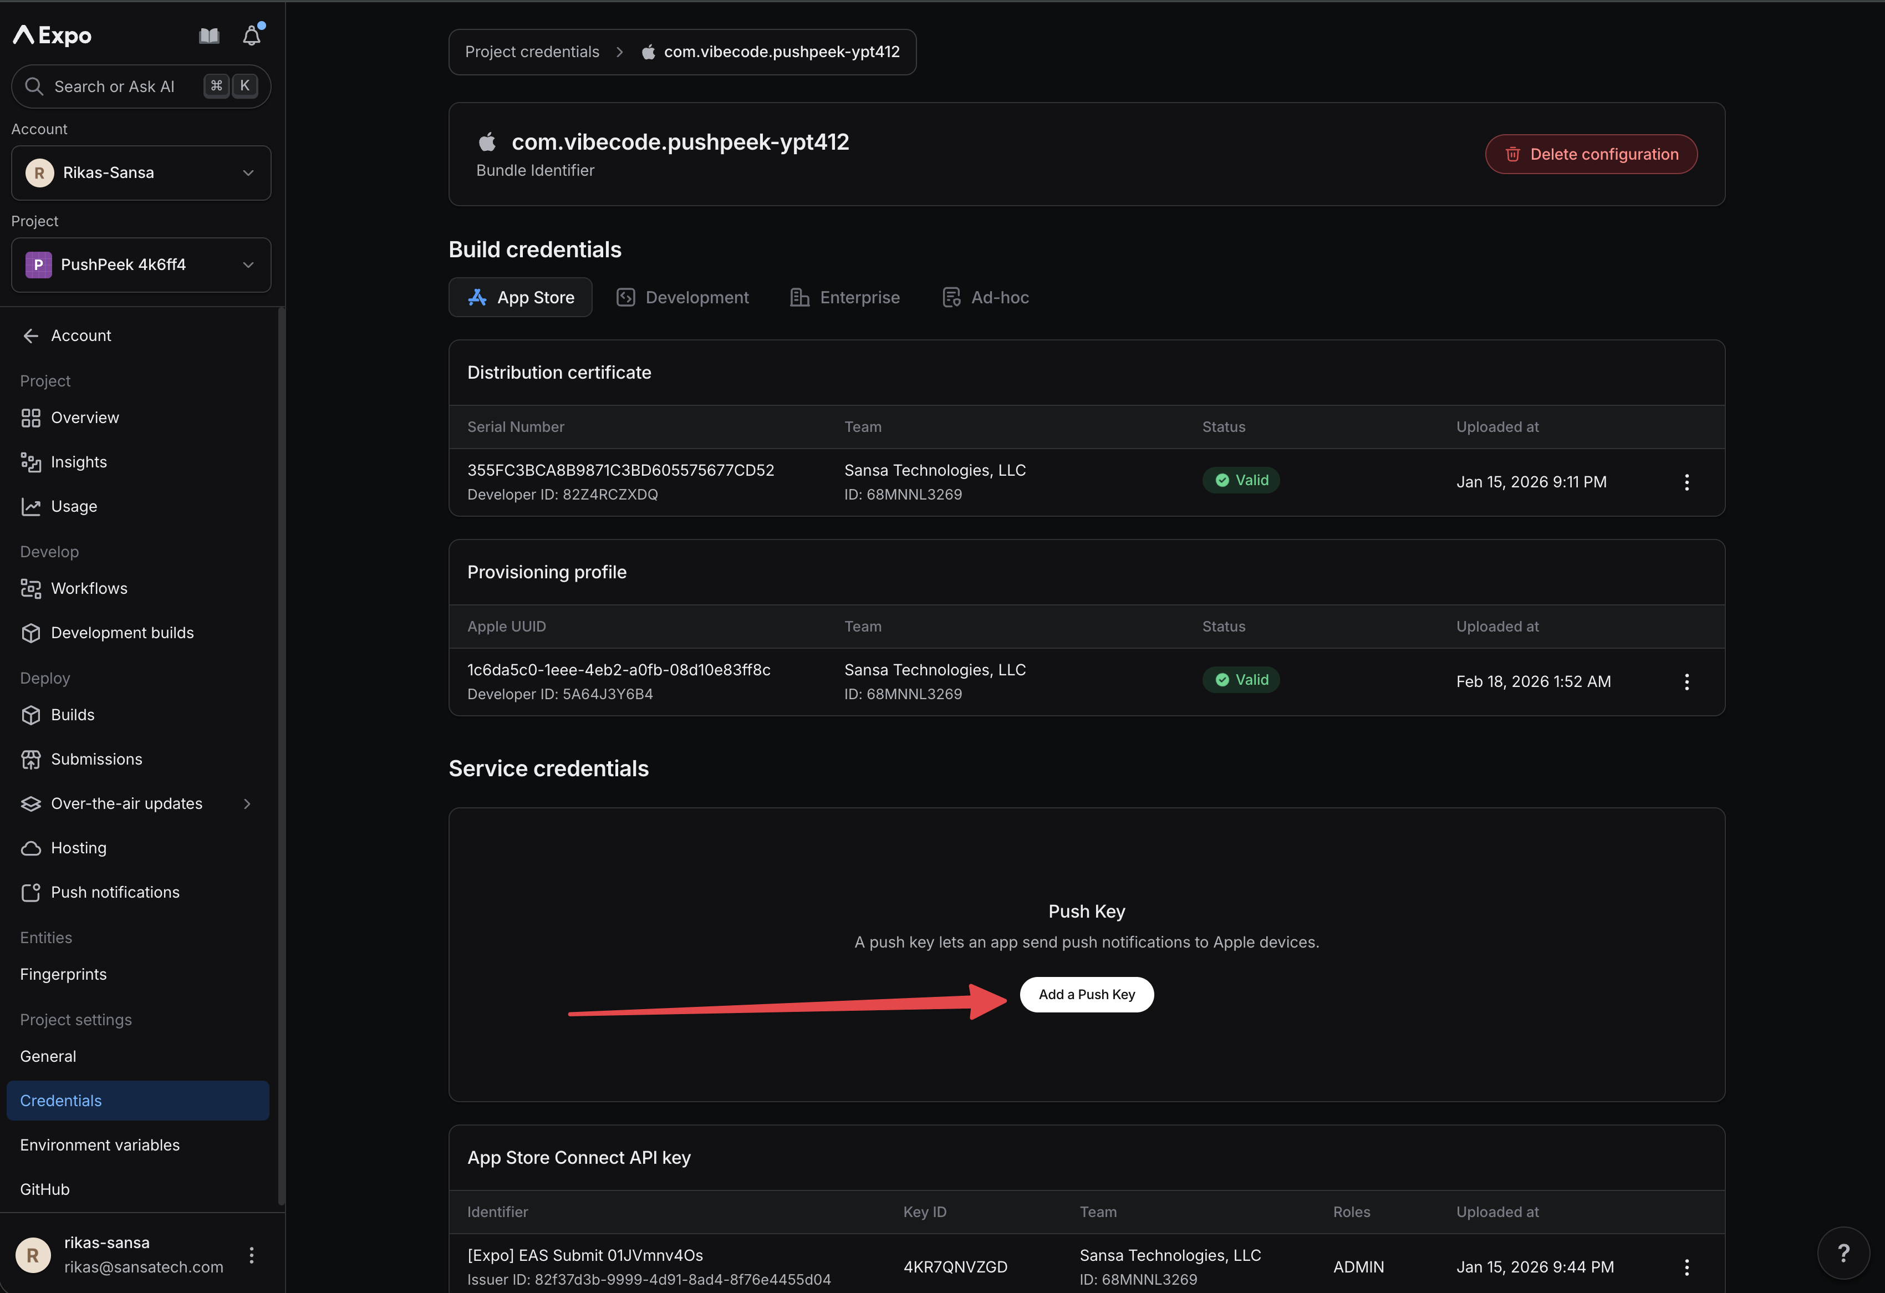This screenshot has height=1293, width=1885.
Task: Open the Usage panel
Action: point(74,505)
